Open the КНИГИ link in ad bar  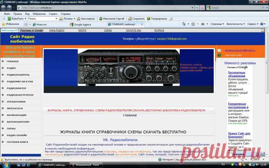[82, 31]
